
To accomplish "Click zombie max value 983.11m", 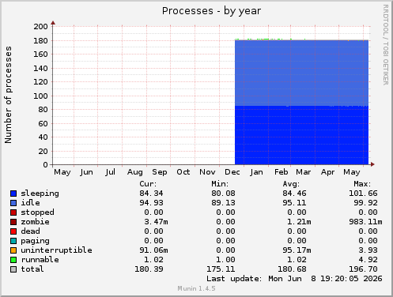I will point(365,222).
